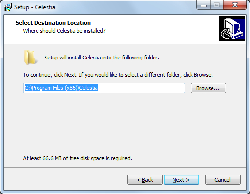Click the Select Destination Location heading

[53, 23]
